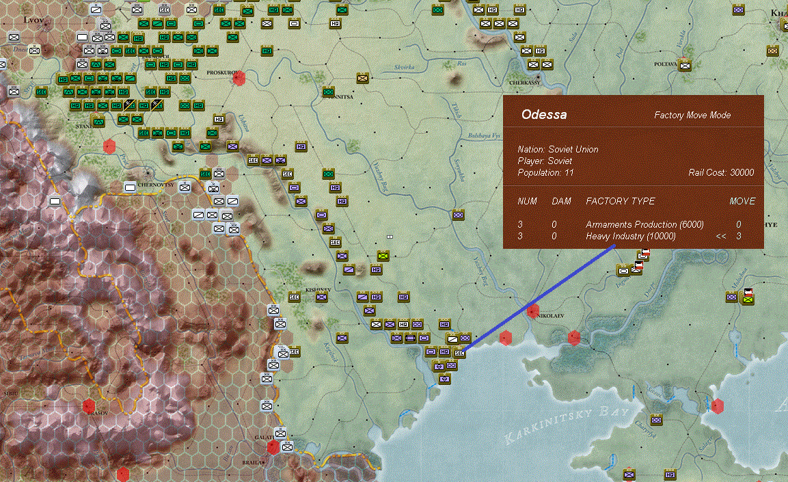This screenshot has height=482, width=788.
Task: Select the red city hex at Proskurov
Action: point(239,78)
